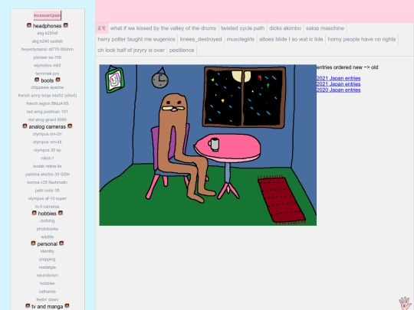This screenshot has height=310, width=414.
Task: Open the petri color 35 link
Action: click(x=48, y=191)
